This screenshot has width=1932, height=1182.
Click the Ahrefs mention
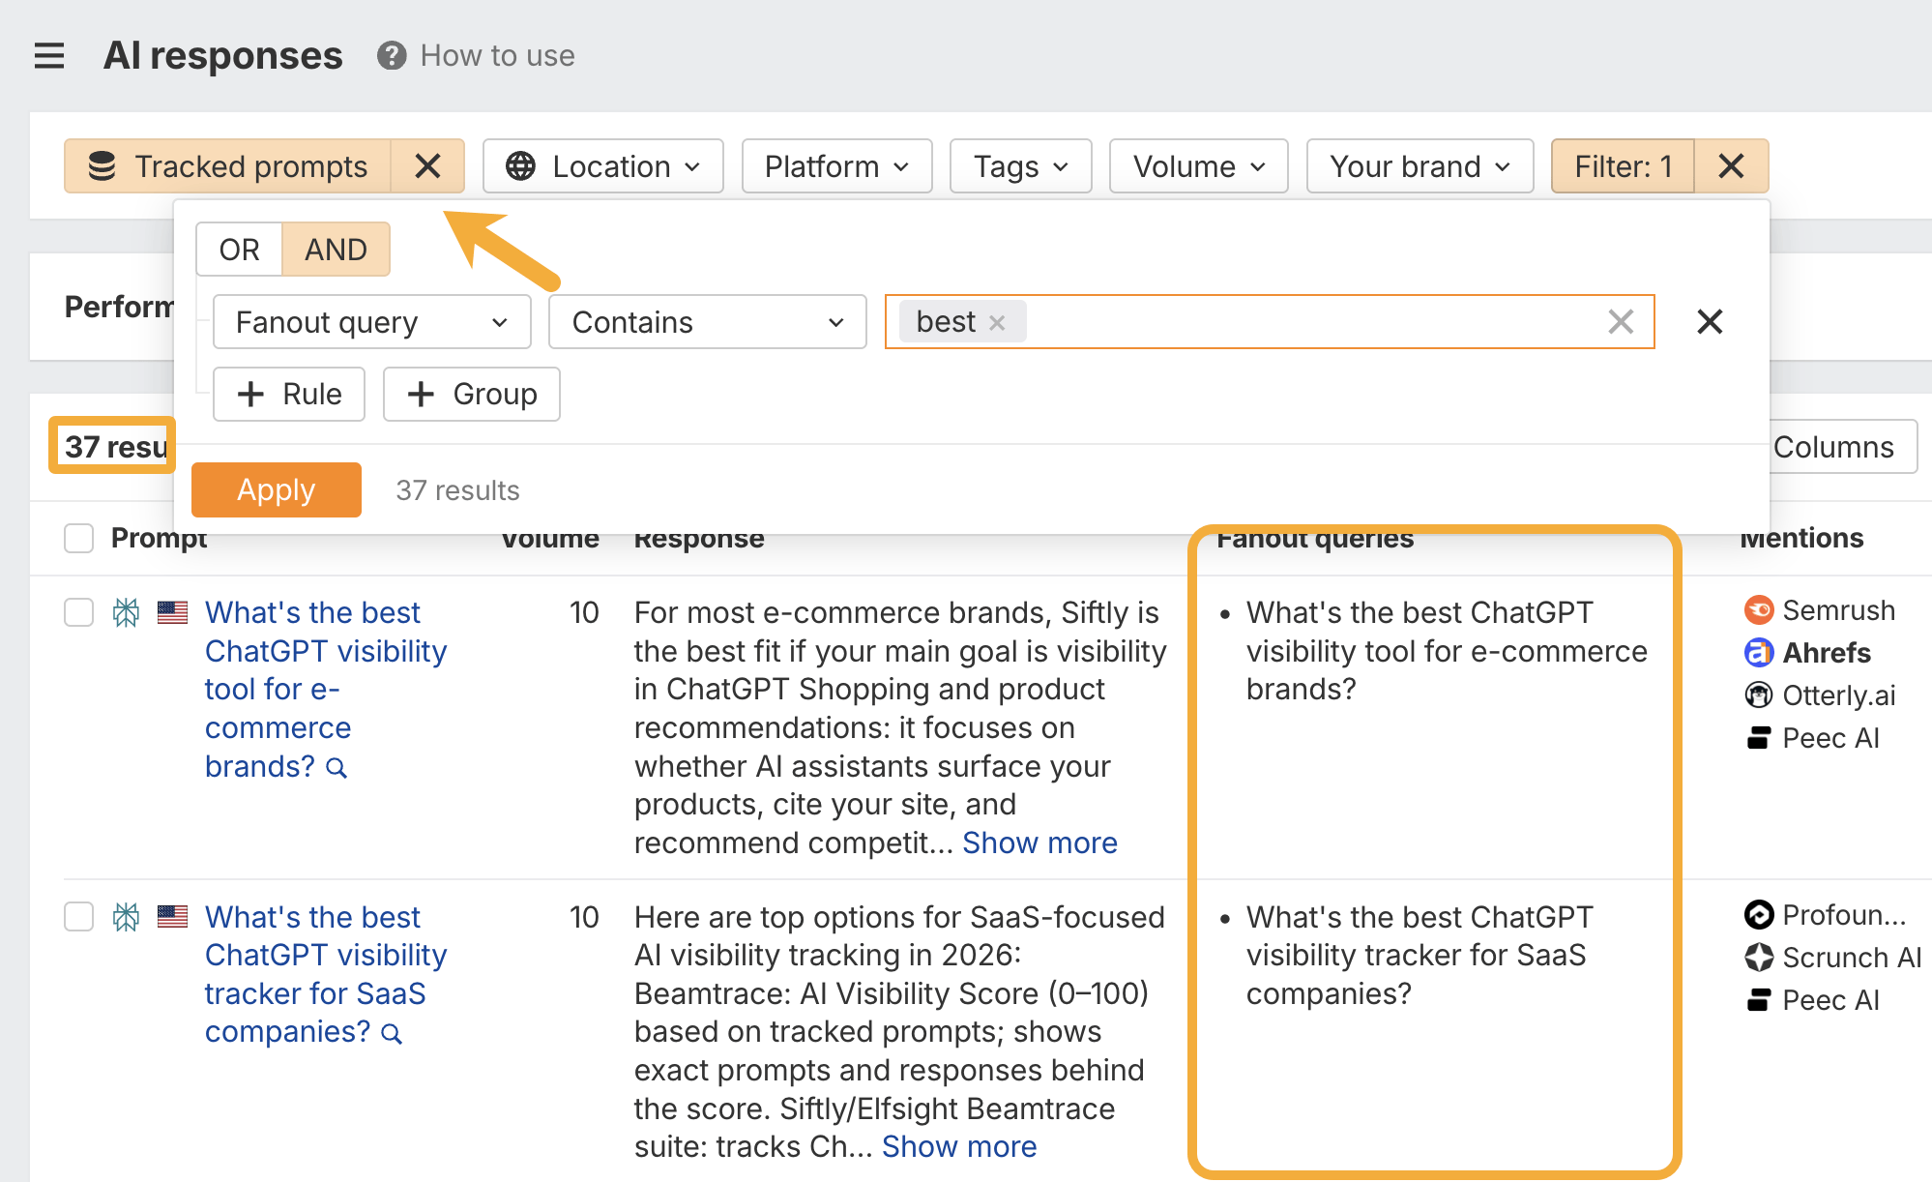point(1807,653)
